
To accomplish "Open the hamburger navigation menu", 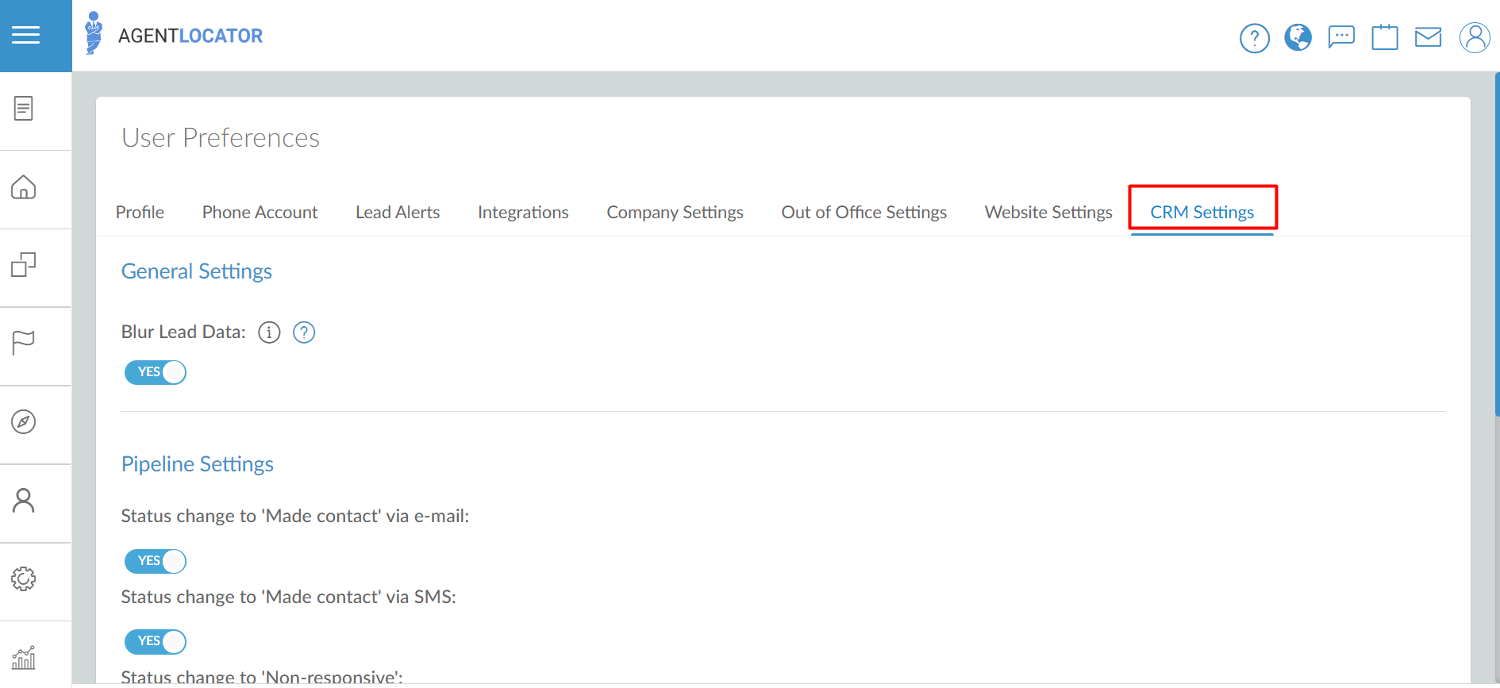I will (x=25, y=35).
